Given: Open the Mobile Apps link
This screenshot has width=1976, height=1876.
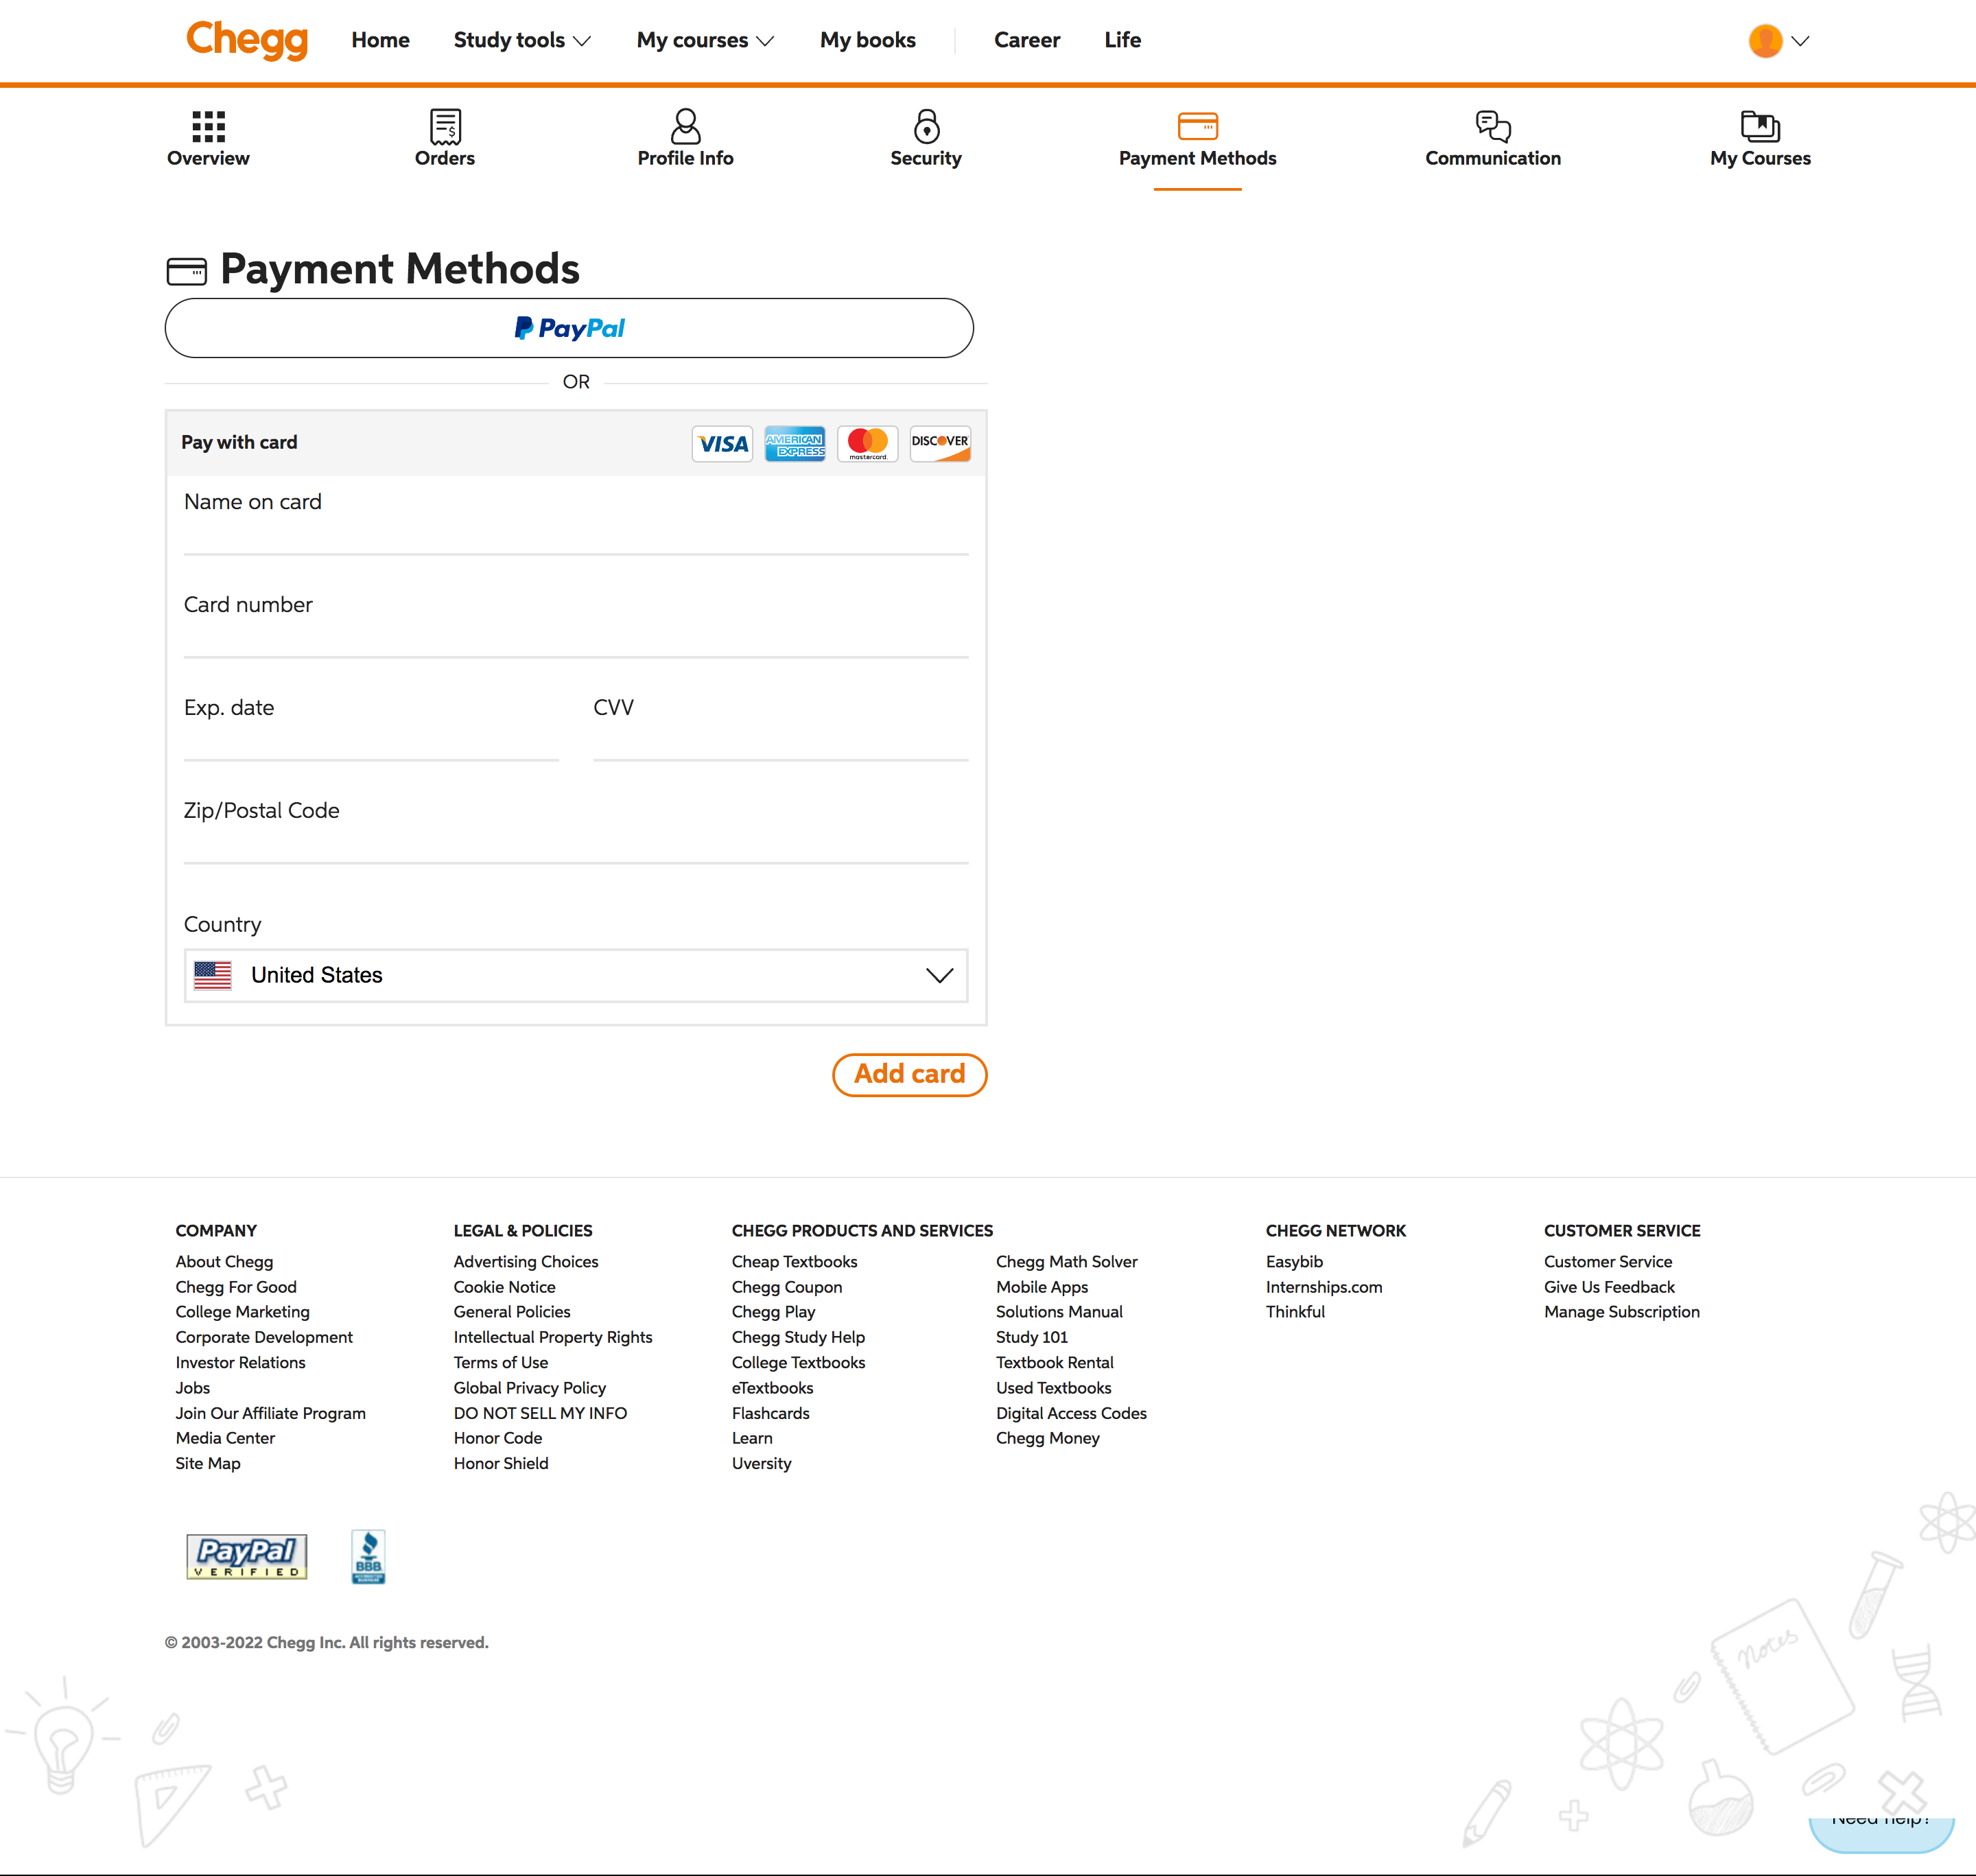Looking at the screenshot, I should pyautogui.click(x=1041, y=1287).
